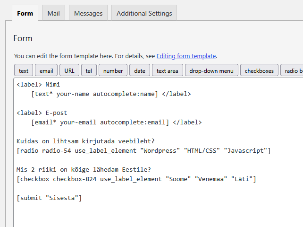303x227 pixels.
Task: Click the date tag button
Action: (140, 71)
